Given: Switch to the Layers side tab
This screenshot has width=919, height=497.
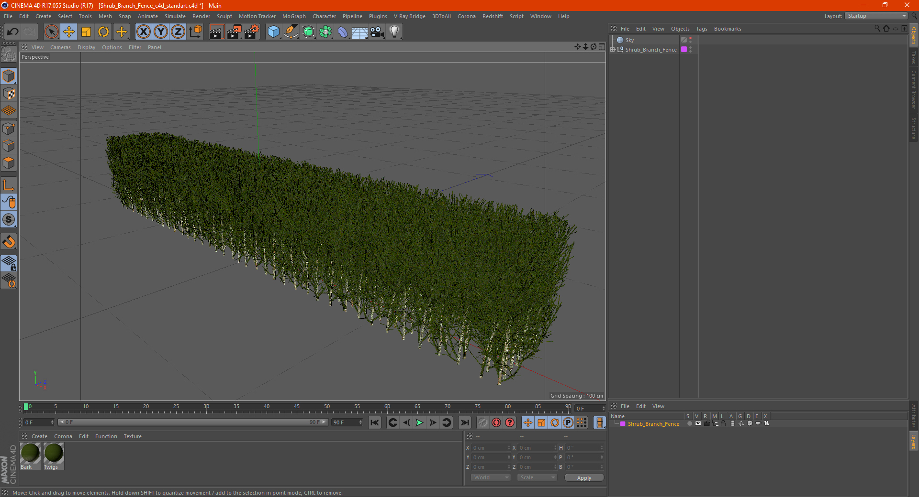Looking at the screenshot, I should coord(914,441).
